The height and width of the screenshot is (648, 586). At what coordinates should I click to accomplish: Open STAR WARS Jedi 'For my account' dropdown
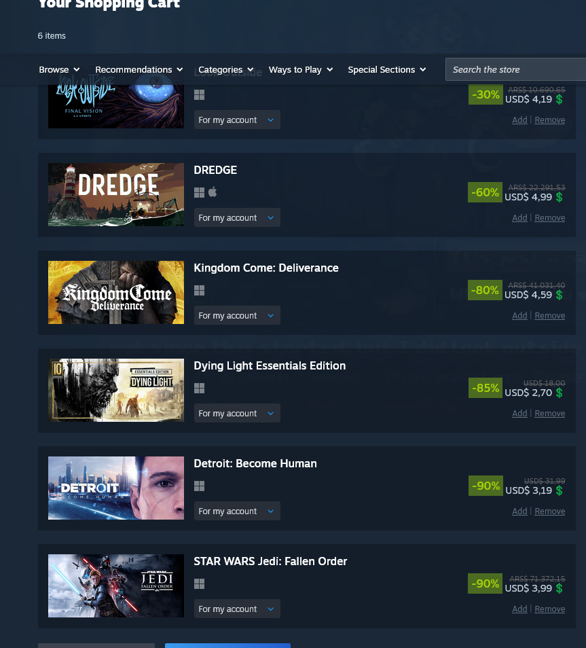(x=237, y=609)
